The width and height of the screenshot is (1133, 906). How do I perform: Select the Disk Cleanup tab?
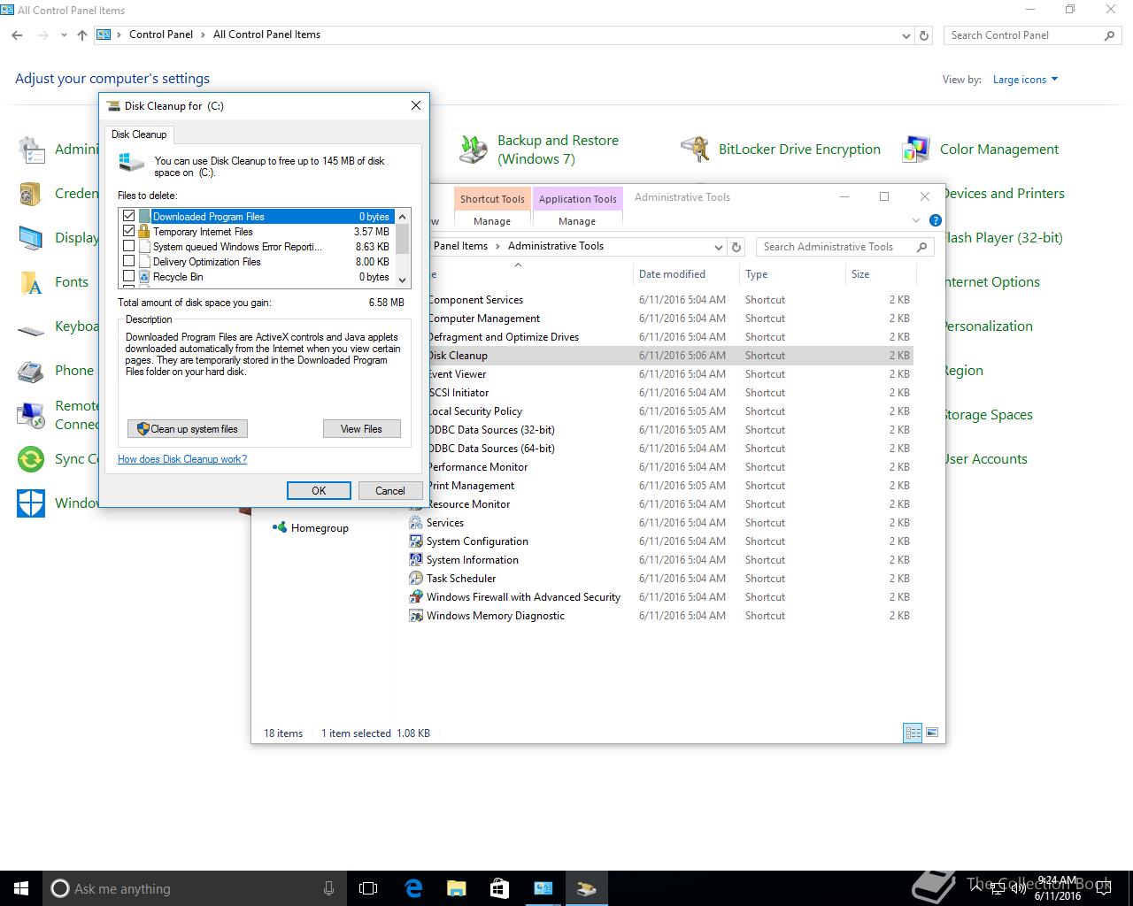tap(139, 134)
